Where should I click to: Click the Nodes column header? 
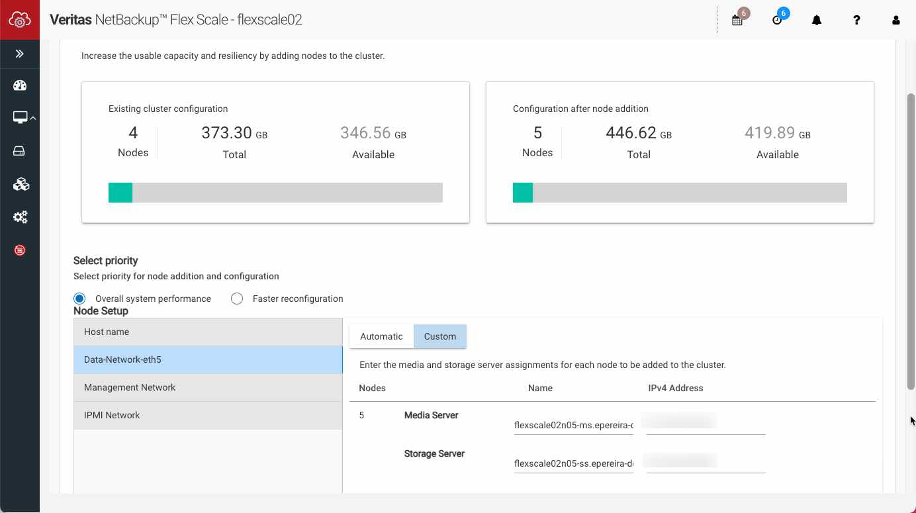[x=372, y=388]
